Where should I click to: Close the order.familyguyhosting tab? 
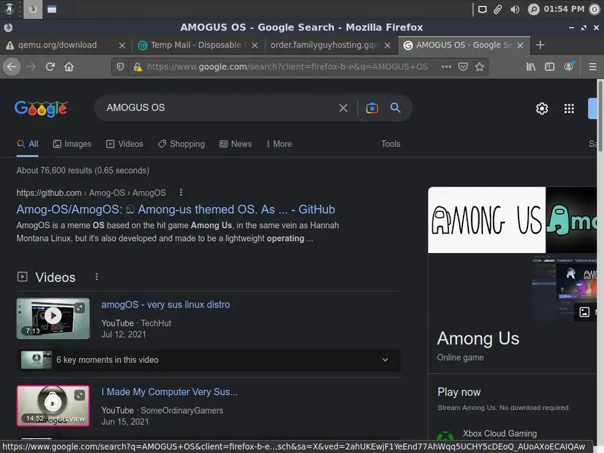pos(388,45)
